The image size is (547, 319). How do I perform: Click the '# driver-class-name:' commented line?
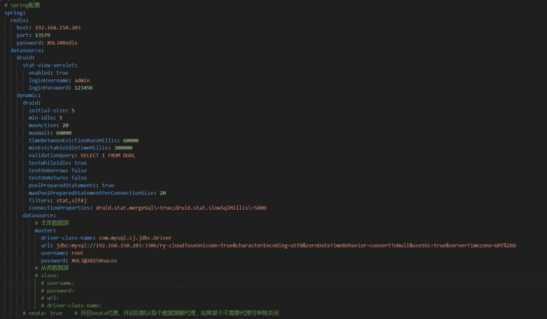click(x=71, y=306)
